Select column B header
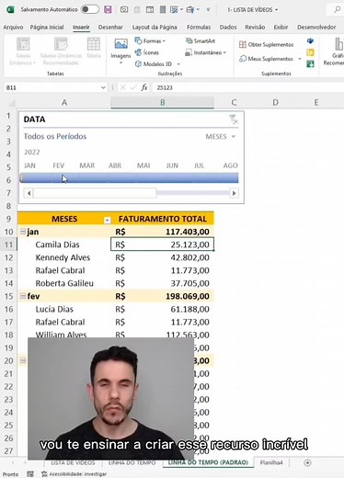This screenshot has height=478, width=344. click(x=162, y=102)
